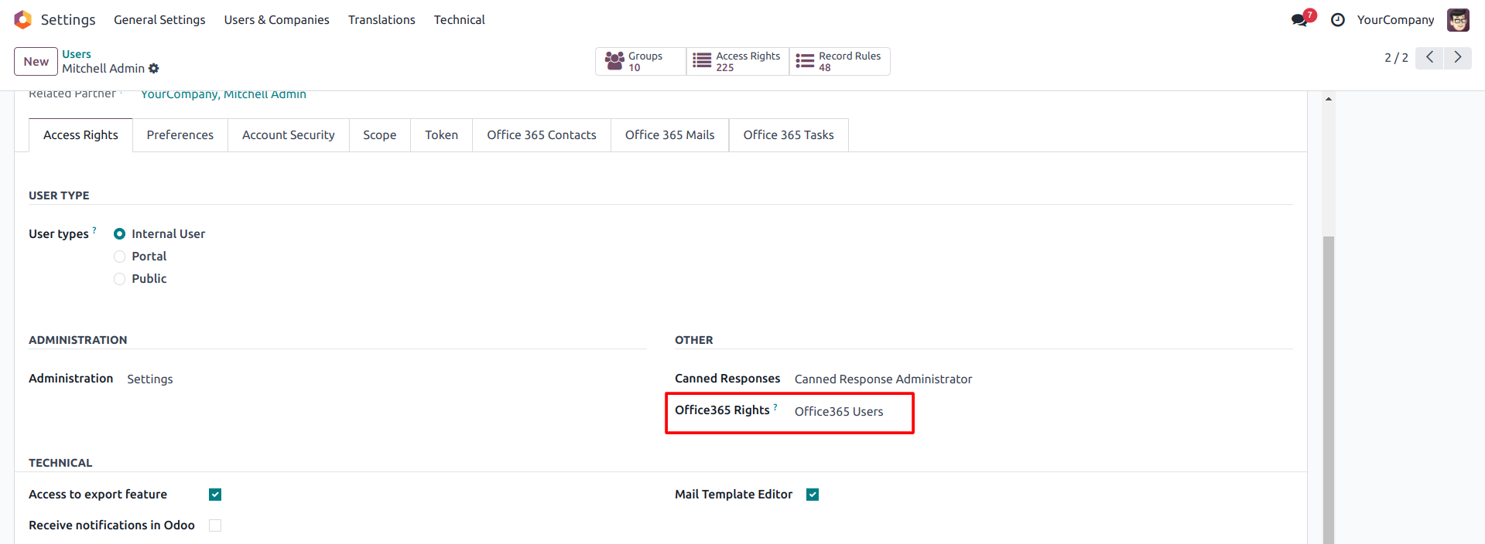Go to previous record arrow
Screen dimensions: 1485x544
click(x=1429, y=58)
